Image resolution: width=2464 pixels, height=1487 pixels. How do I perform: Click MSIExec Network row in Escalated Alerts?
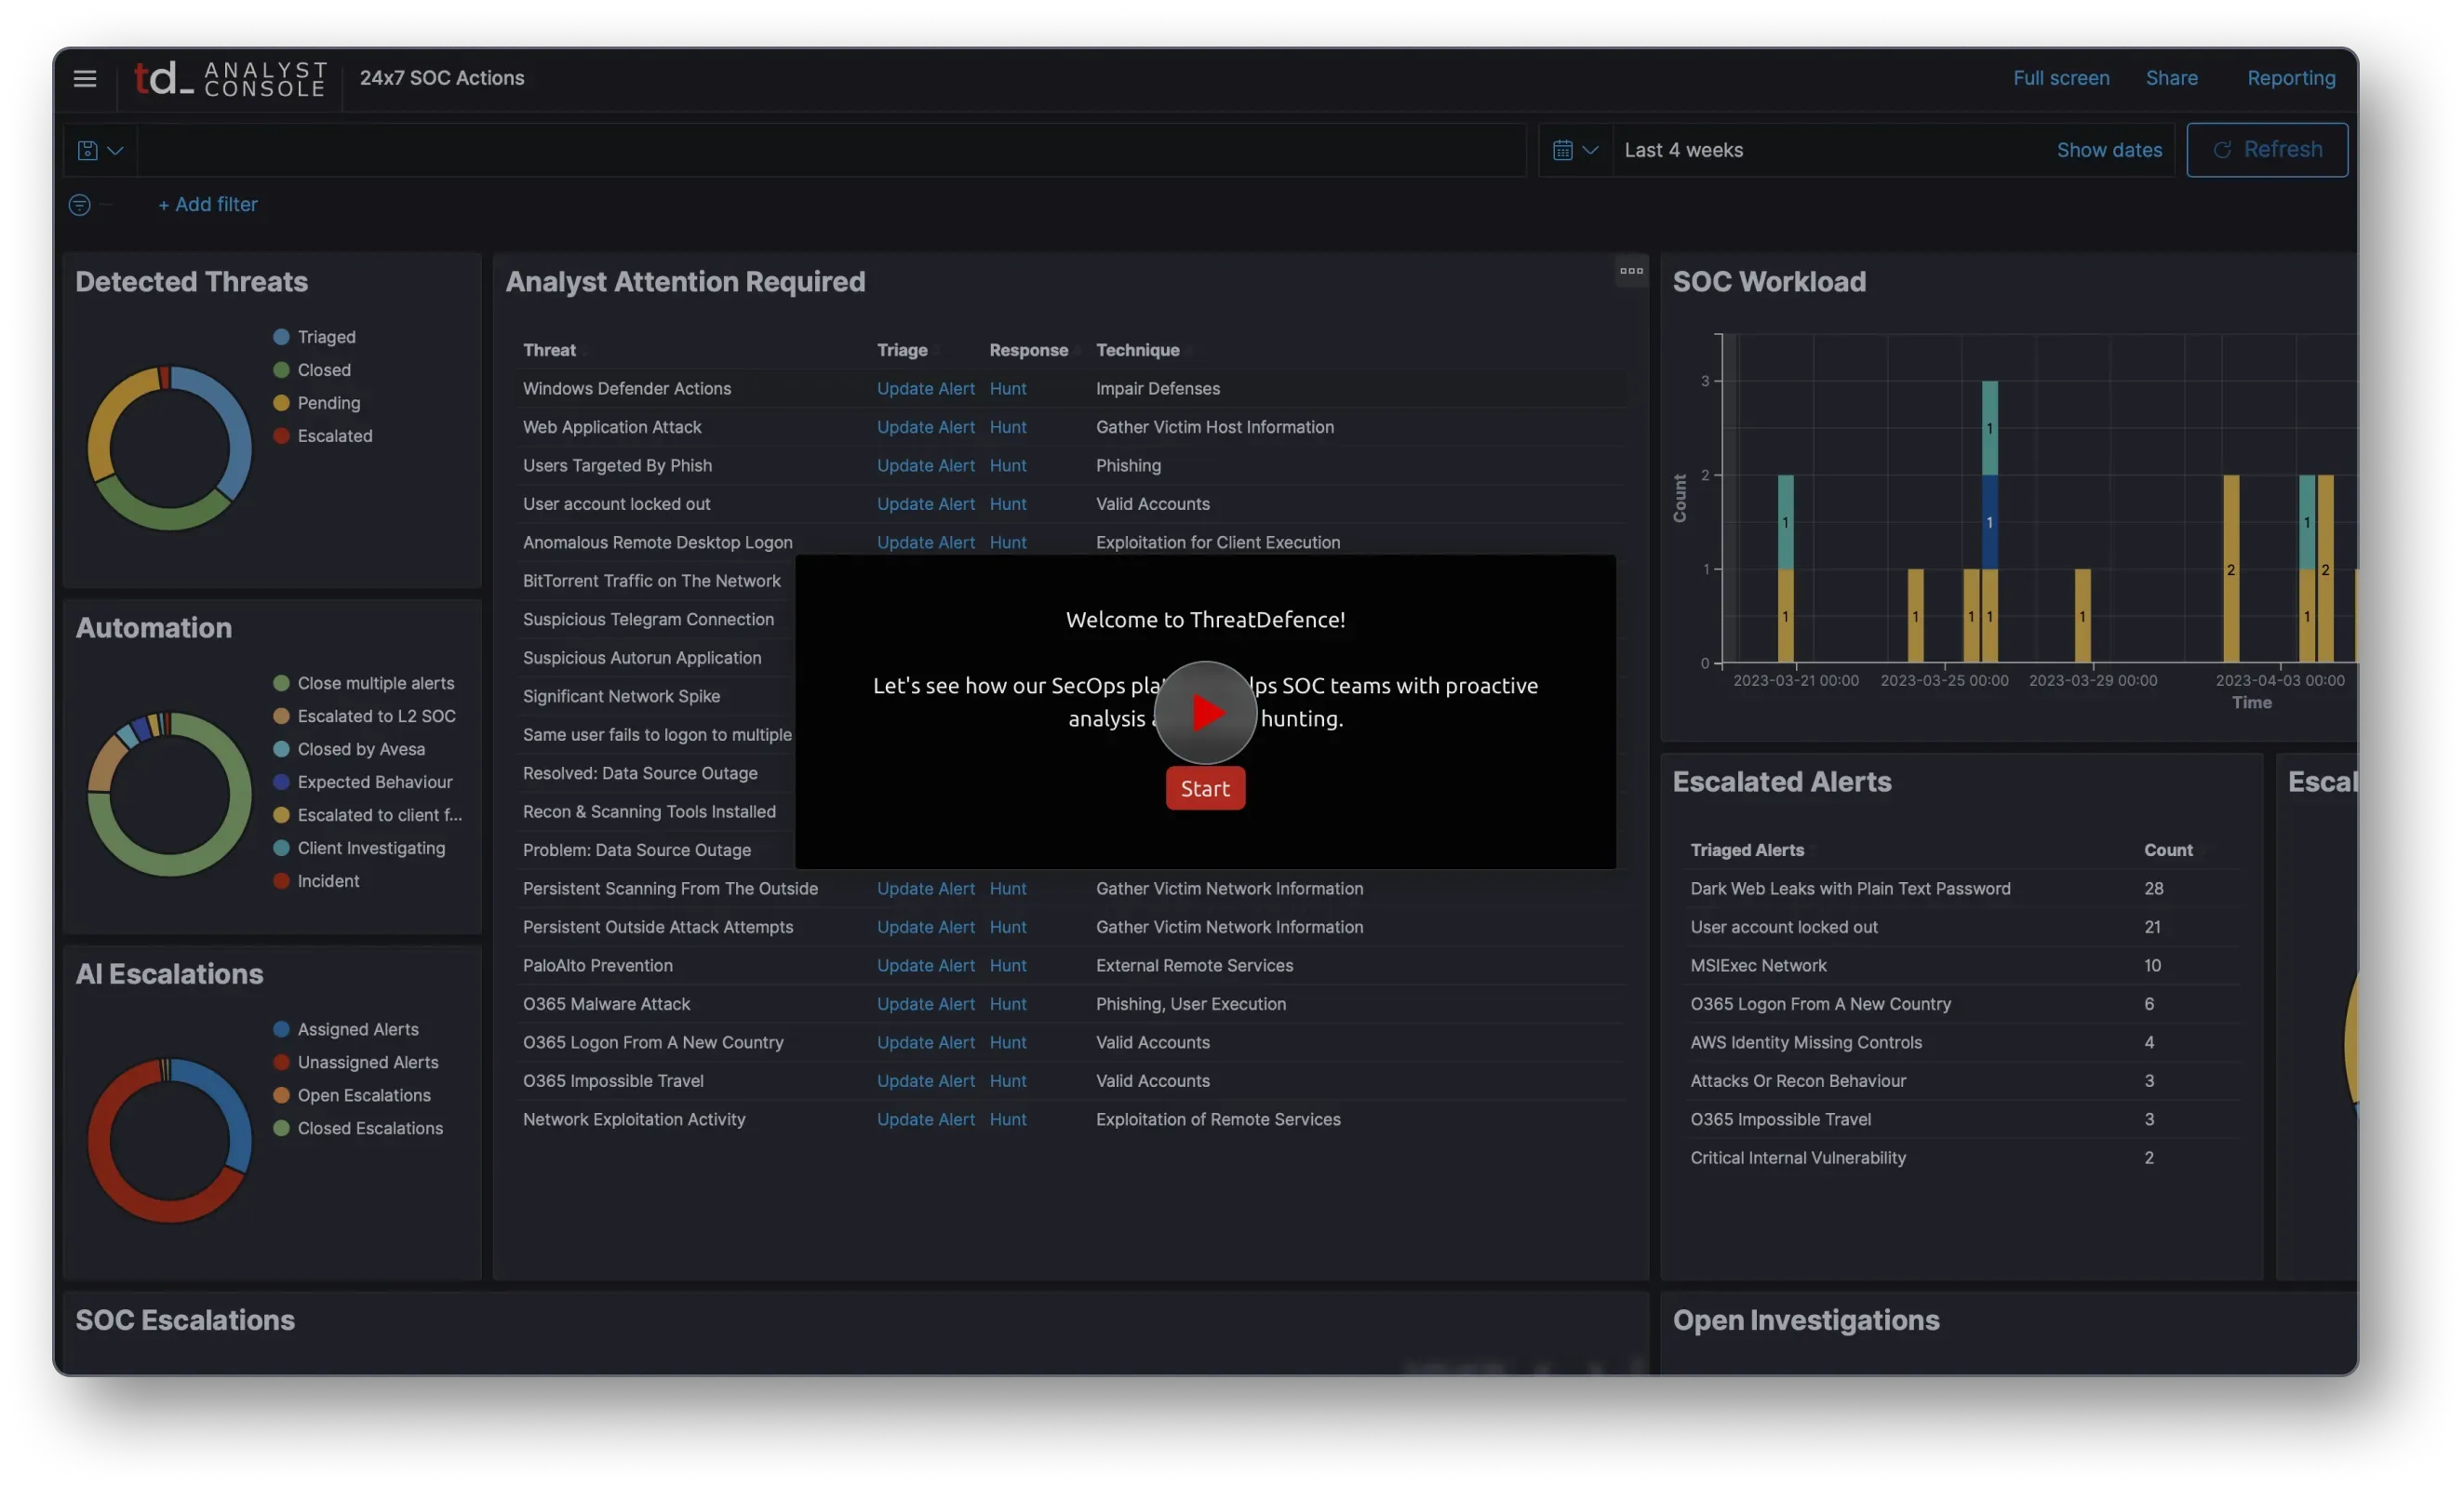coord(1962,965)
